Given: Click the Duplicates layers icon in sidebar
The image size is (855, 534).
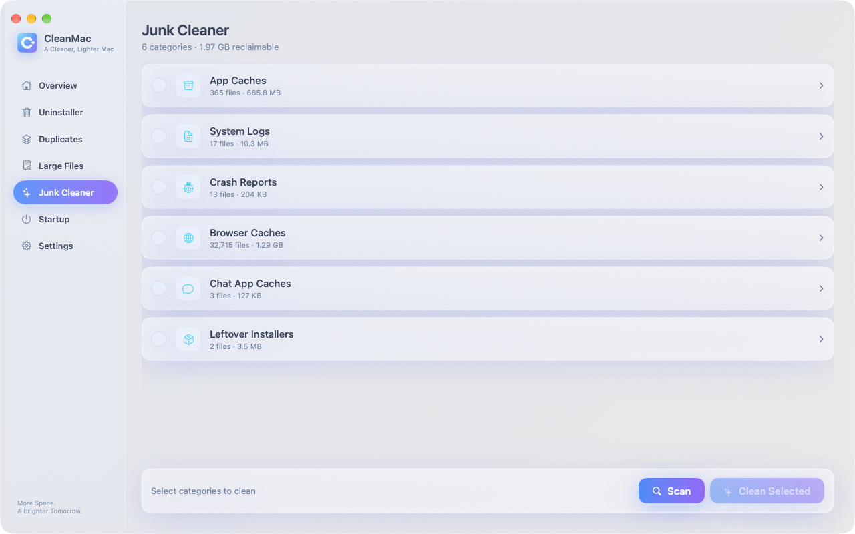Looking at the screenshot, I should (27, 139).
